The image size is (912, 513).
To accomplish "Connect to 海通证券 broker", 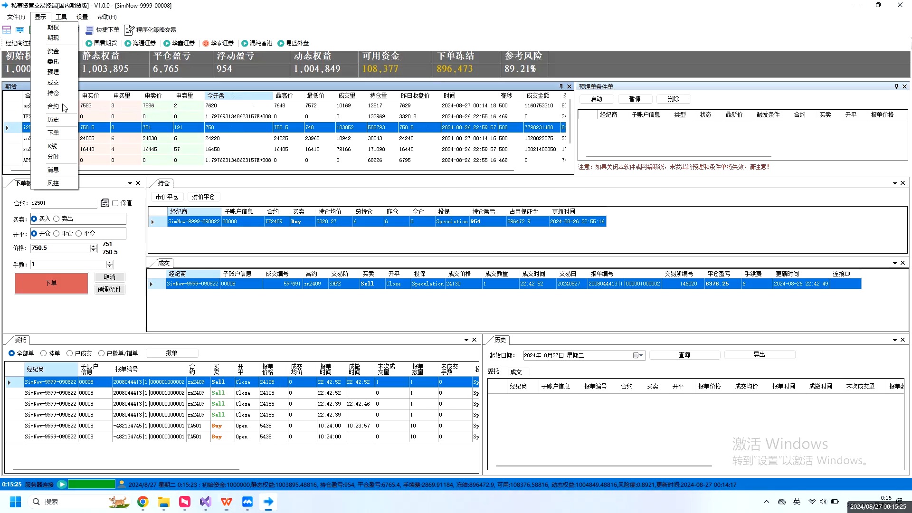I will [140, 43].
